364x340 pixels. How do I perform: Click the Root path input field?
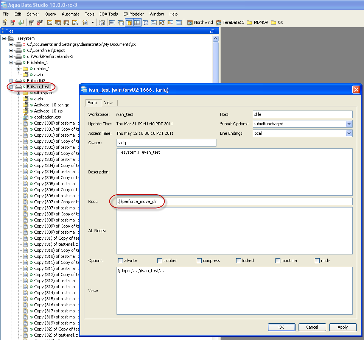(235, 201)
